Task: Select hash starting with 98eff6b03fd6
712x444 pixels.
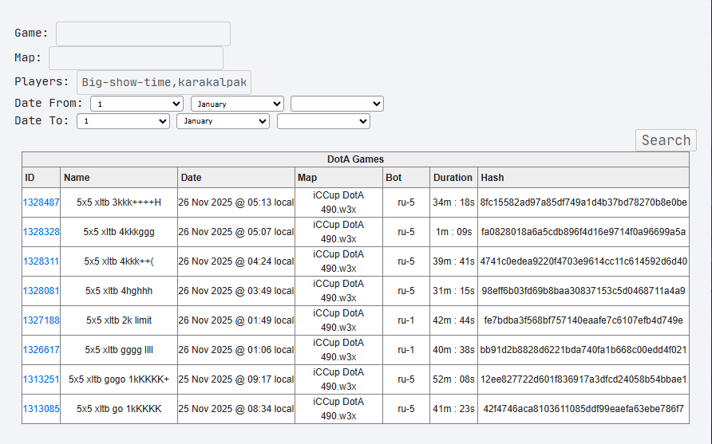Action: point(583,291)
